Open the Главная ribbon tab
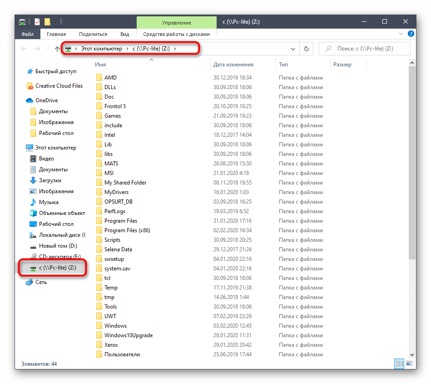Viewport: 431px width, 384px height. pyautogui.click(x=55, y=34)
